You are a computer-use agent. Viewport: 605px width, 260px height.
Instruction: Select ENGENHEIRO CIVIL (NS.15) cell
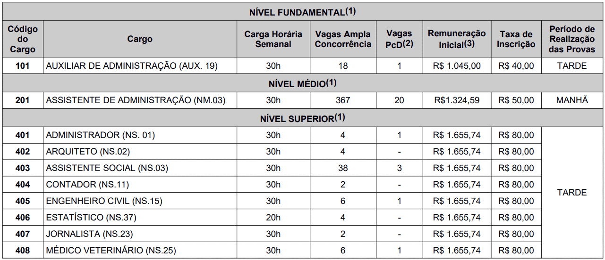pos(140,201)
